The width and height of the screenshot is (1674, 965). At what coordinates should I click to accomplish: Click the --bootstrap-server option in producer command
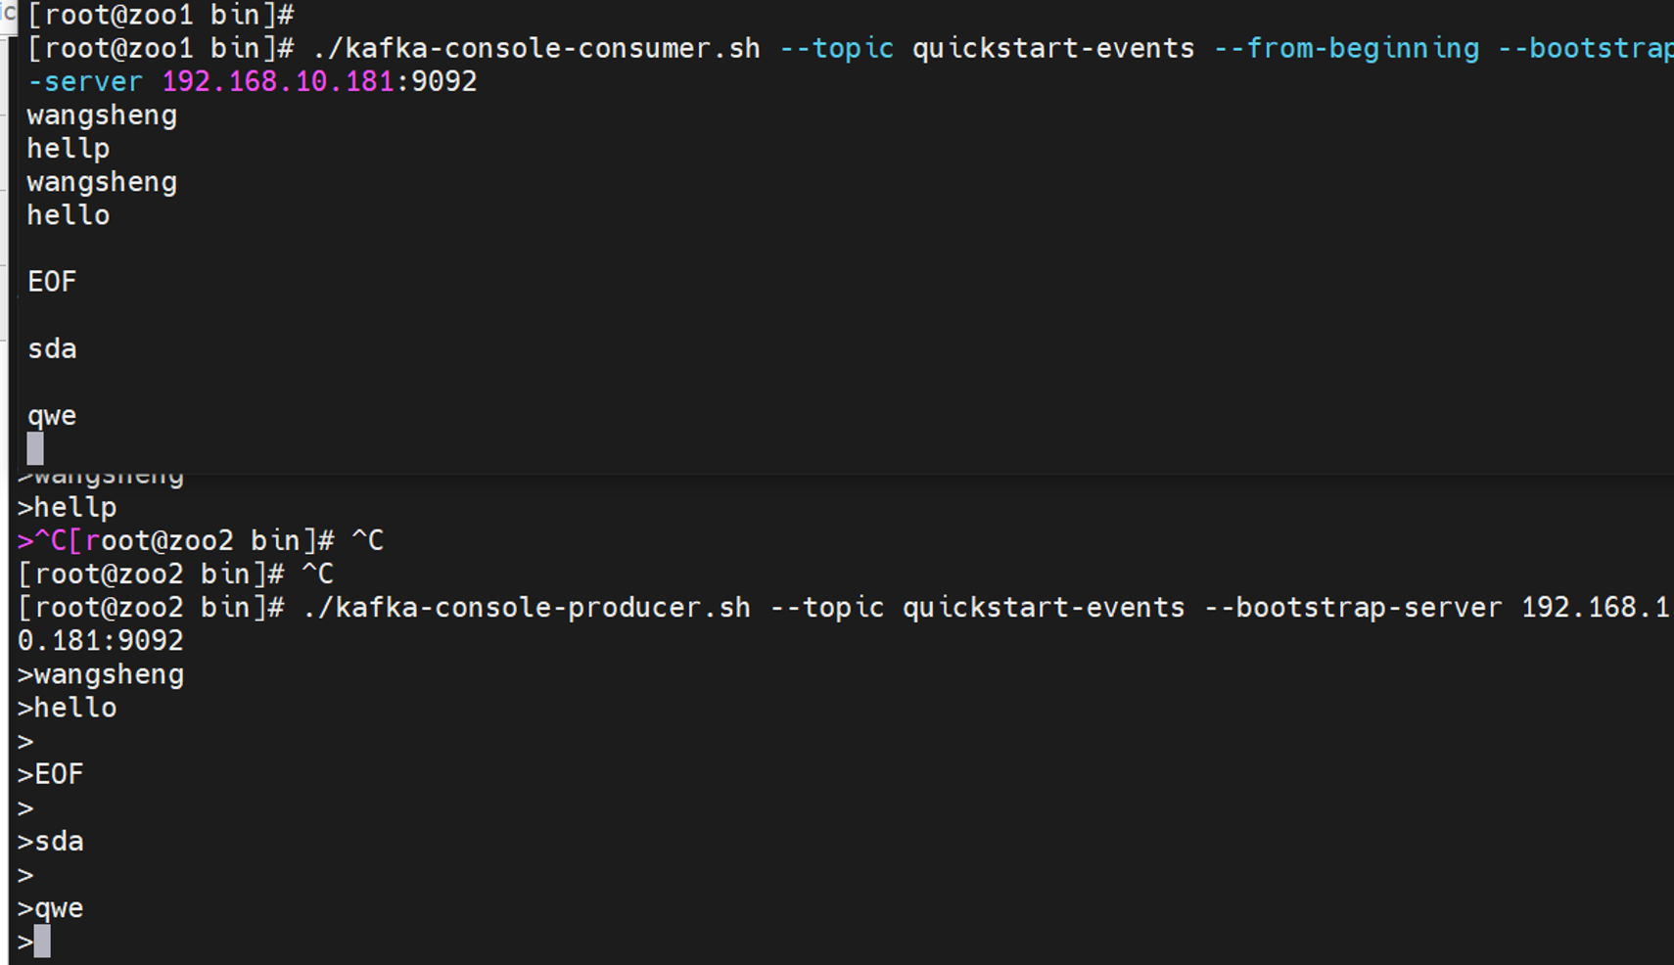(1353, 607)
